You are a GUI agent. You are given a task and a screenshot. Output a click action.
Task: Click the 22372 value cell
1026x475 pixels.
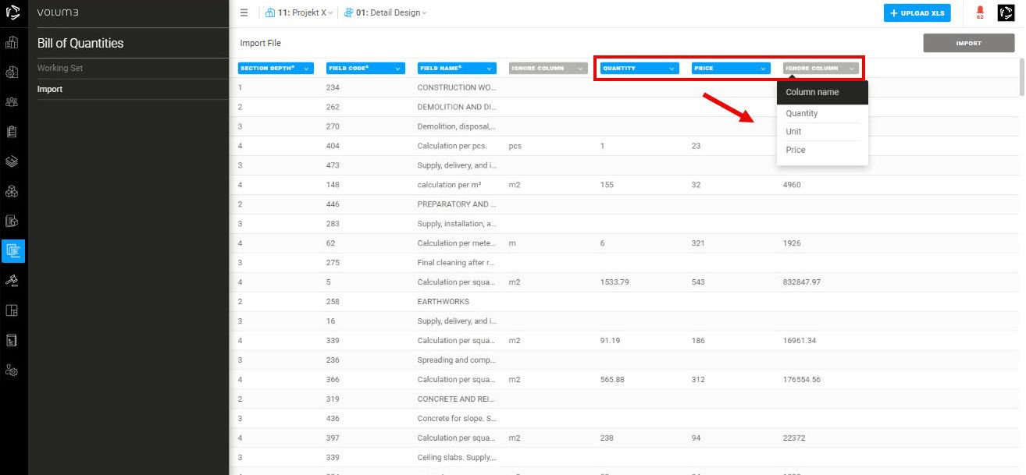point(793,438)
